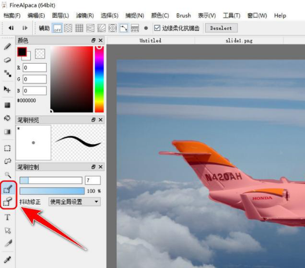Select the Eraser tool
Viewport: 305px width, 268px height.
[8, 60]
